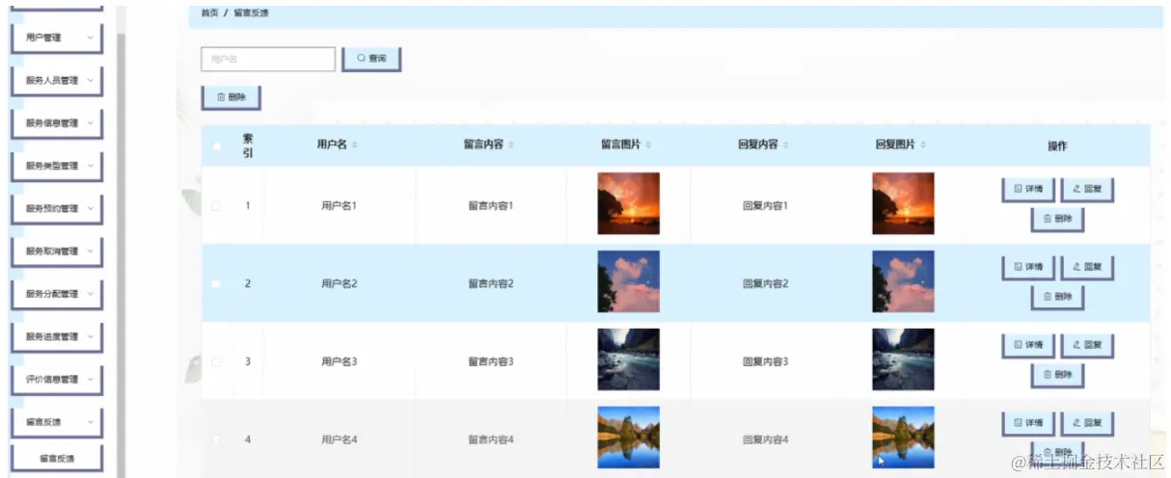Expand the 服务分配管理 sidebar menu

[57, 294]
